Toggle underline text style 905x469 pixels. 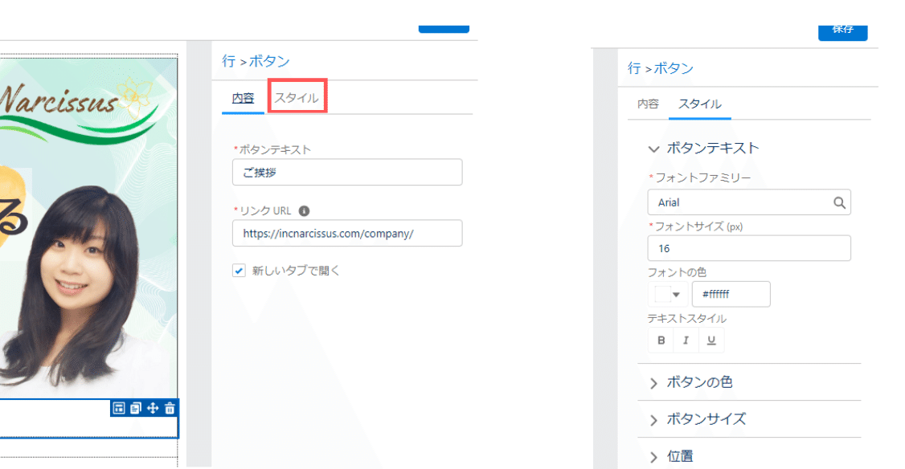click(x=711, y=341)
